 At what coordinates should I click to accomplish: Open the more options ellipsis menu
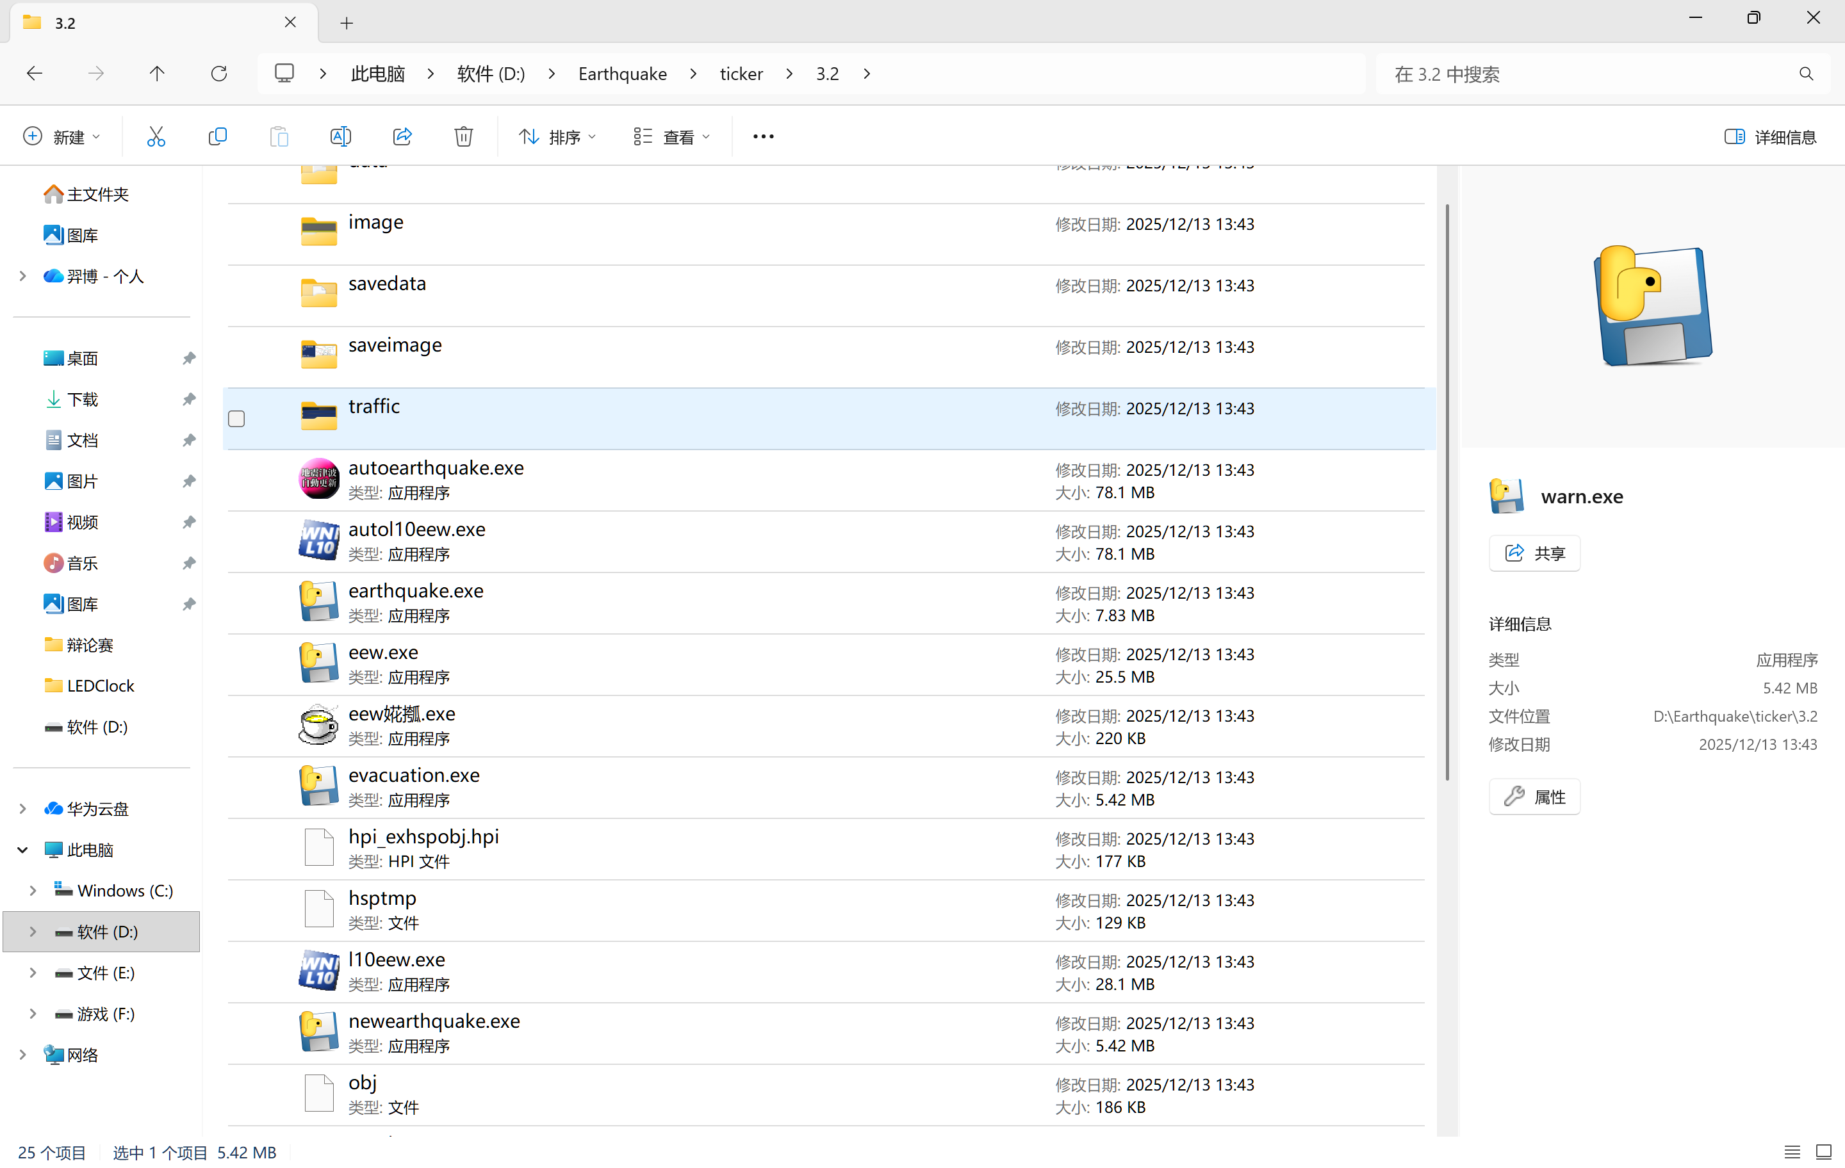click(763, 136)
